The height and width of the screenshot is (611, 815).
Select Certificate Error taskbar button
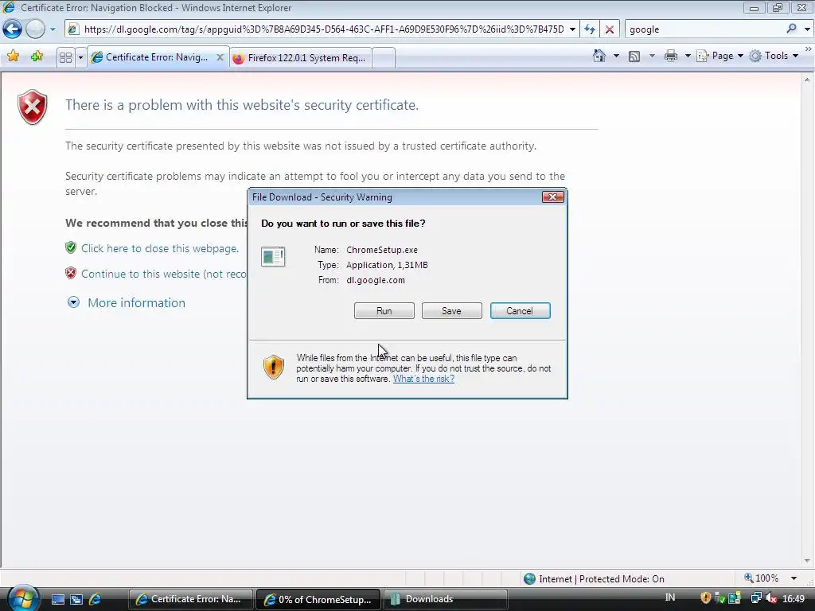pyautogui.click(x=190, y=599)
